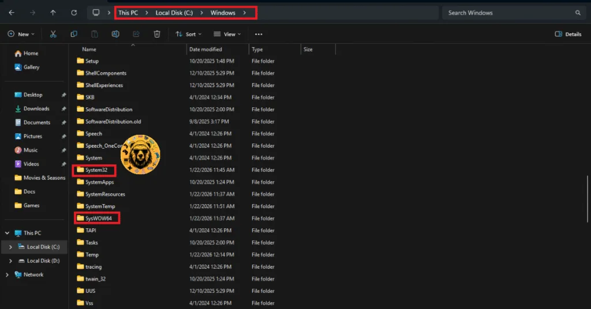Click the Delete trash can icon

[x=157, y=34]
